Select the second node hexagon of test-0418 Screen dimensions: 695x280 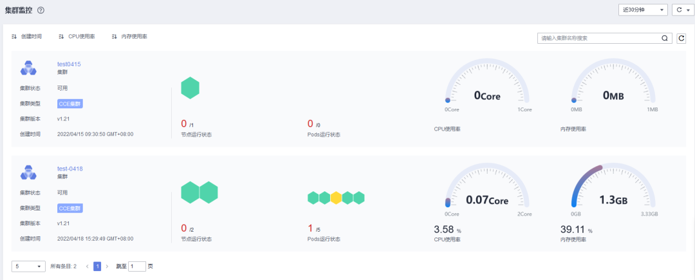208,192
